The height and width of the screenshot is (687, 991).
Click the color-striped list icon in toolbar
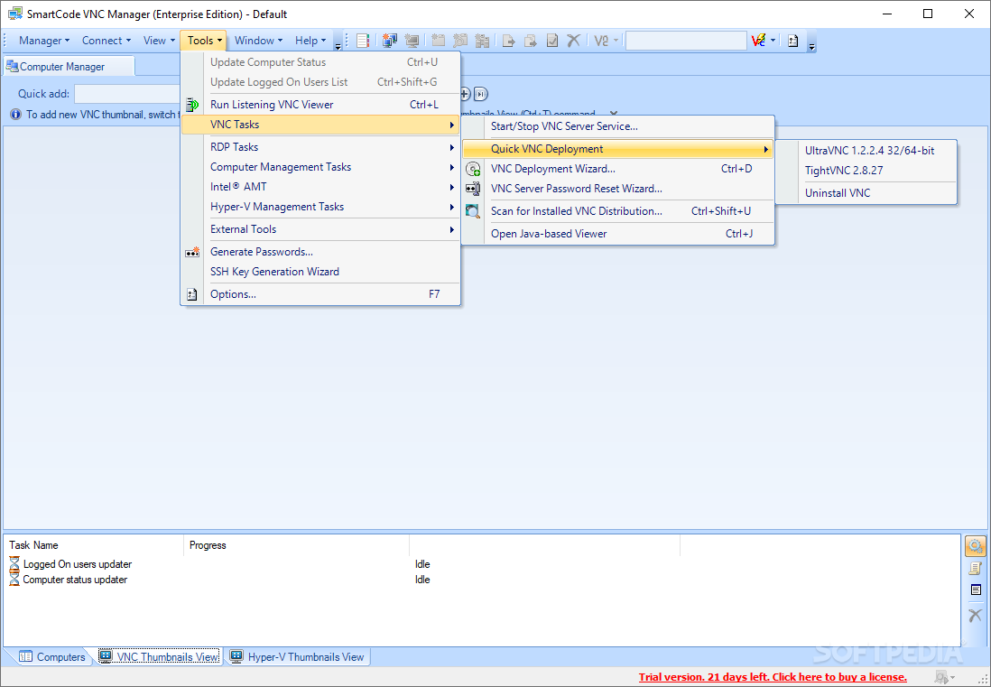click(363, 41)
